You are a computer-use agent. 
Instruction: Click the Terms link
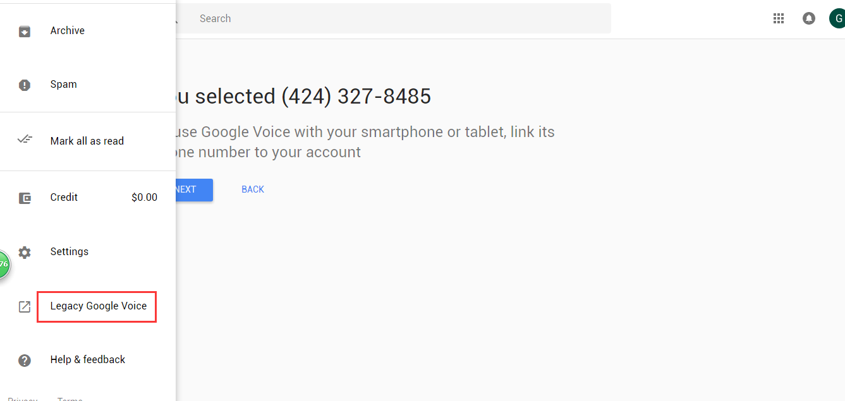click(x=70, y=399)
